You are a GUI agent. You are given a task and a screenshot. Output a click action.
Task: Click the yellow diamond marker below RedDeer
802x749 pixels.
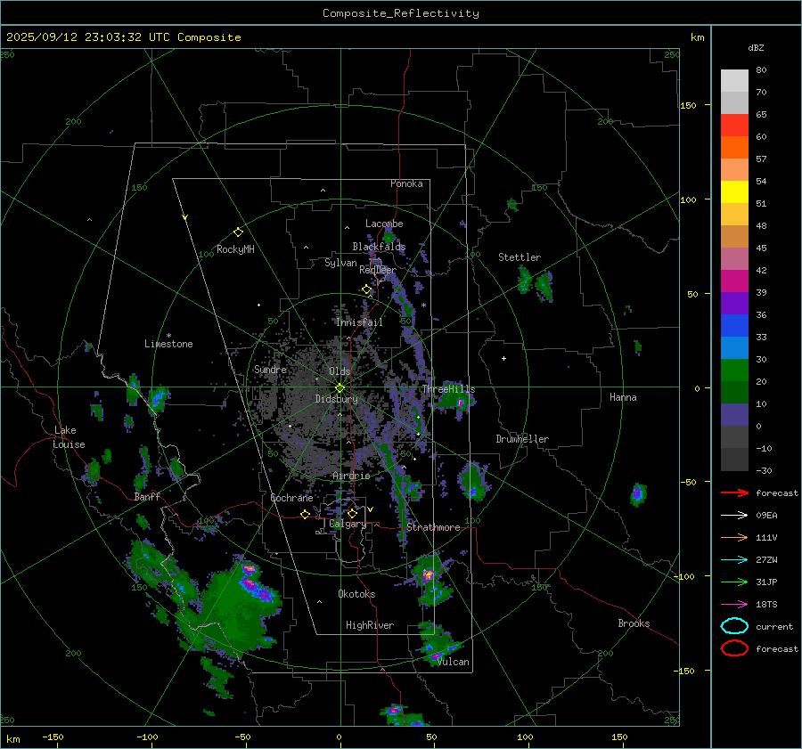[x=366, y=289]
